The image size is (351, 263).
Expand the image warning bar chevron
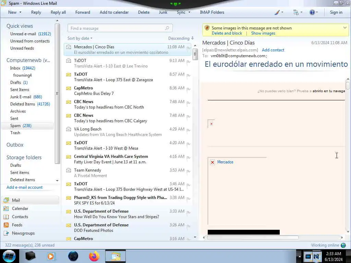pyautogui.click(x=345, y=28)
